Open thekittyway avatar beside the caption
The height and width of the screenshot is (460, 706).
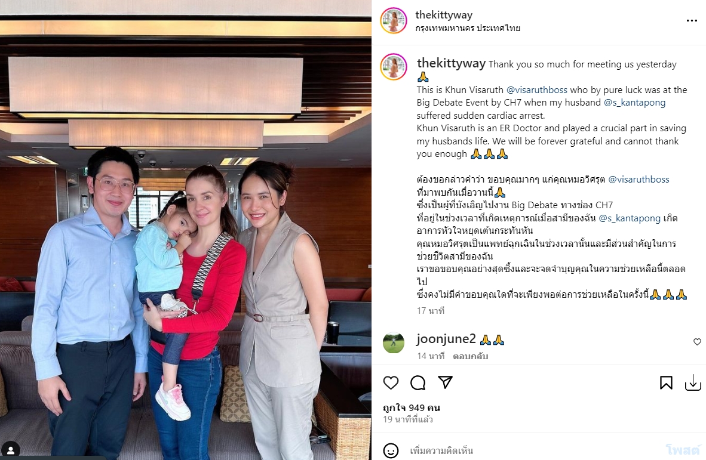[x=394, y=67]
